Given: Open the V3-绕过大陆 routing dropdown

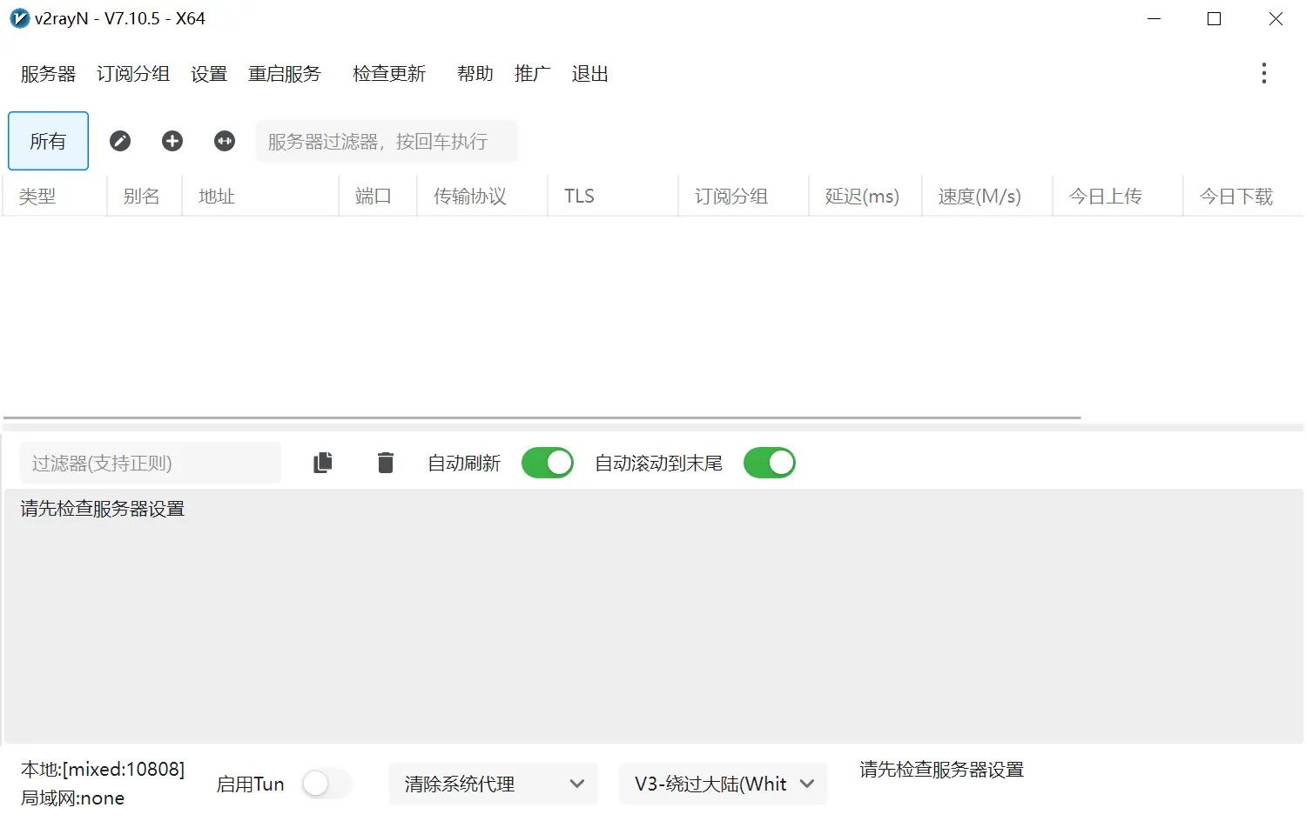Looking at the screenshot, I should (x=724, y=784).
